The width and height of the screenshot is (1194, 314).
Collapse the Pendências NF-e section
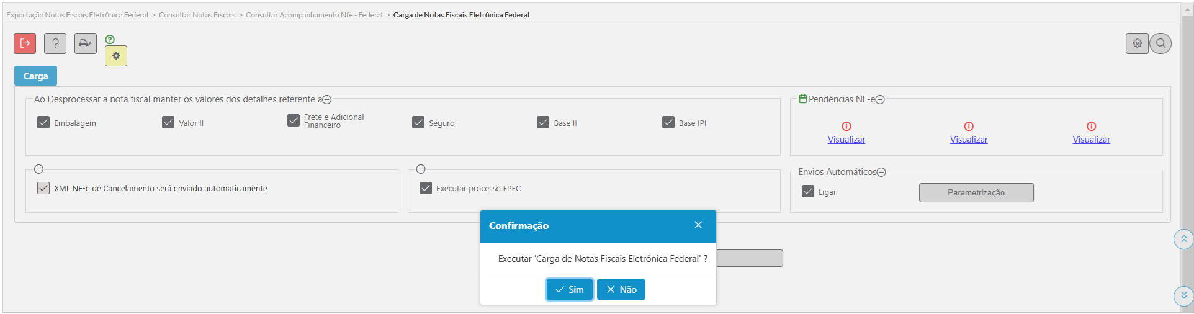[880, 99]
